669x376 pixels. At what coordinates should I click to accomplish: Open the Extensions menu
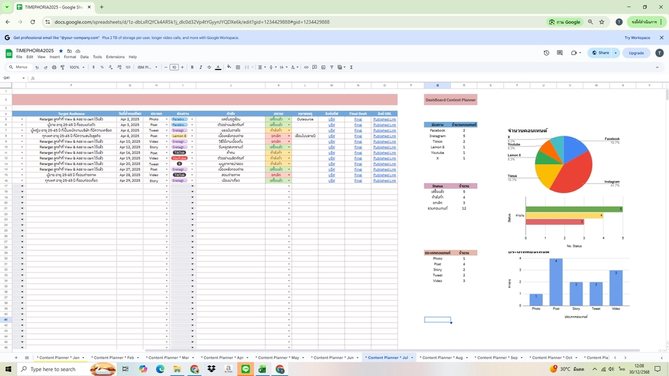115,57
